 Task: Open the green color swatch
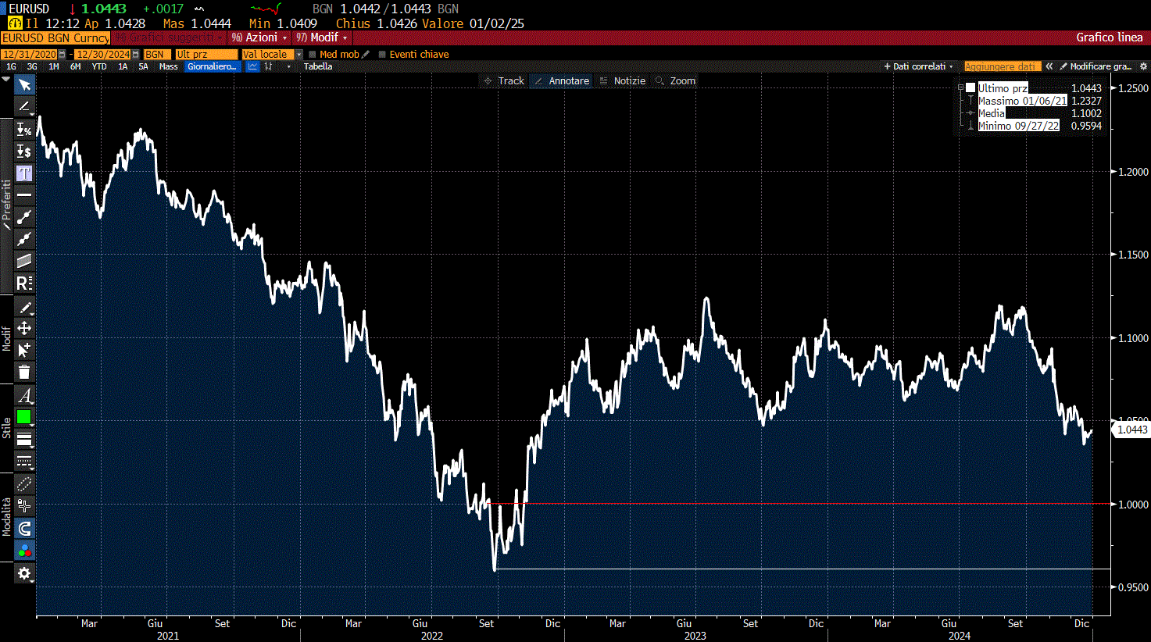pos(24,417)
